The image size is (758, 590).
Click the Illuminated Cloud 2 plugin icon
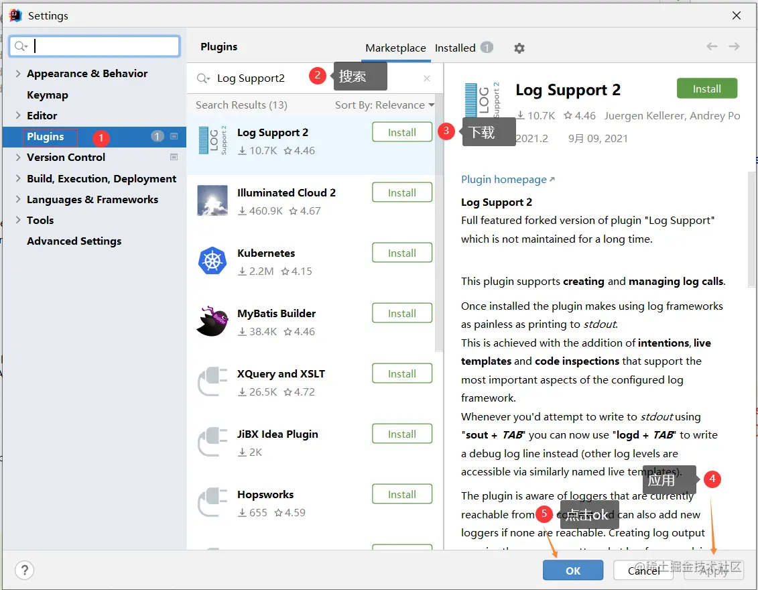click(212, 200)
